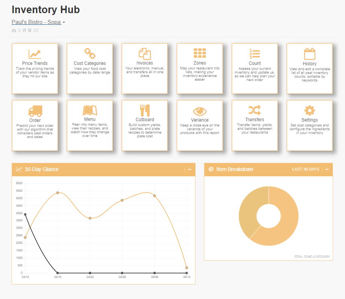Click the Cutboard fork-and-knife icon

(x=145, y=111)
